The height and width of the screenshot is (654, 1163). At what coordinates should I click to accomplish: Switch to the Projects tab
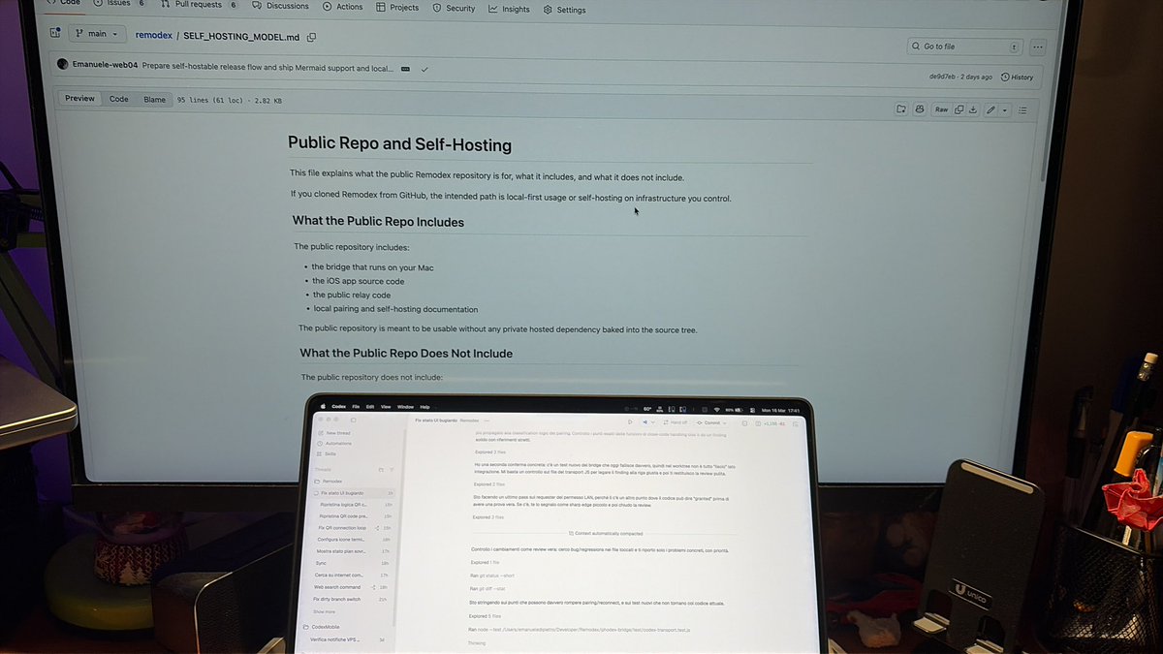(397, 8)
